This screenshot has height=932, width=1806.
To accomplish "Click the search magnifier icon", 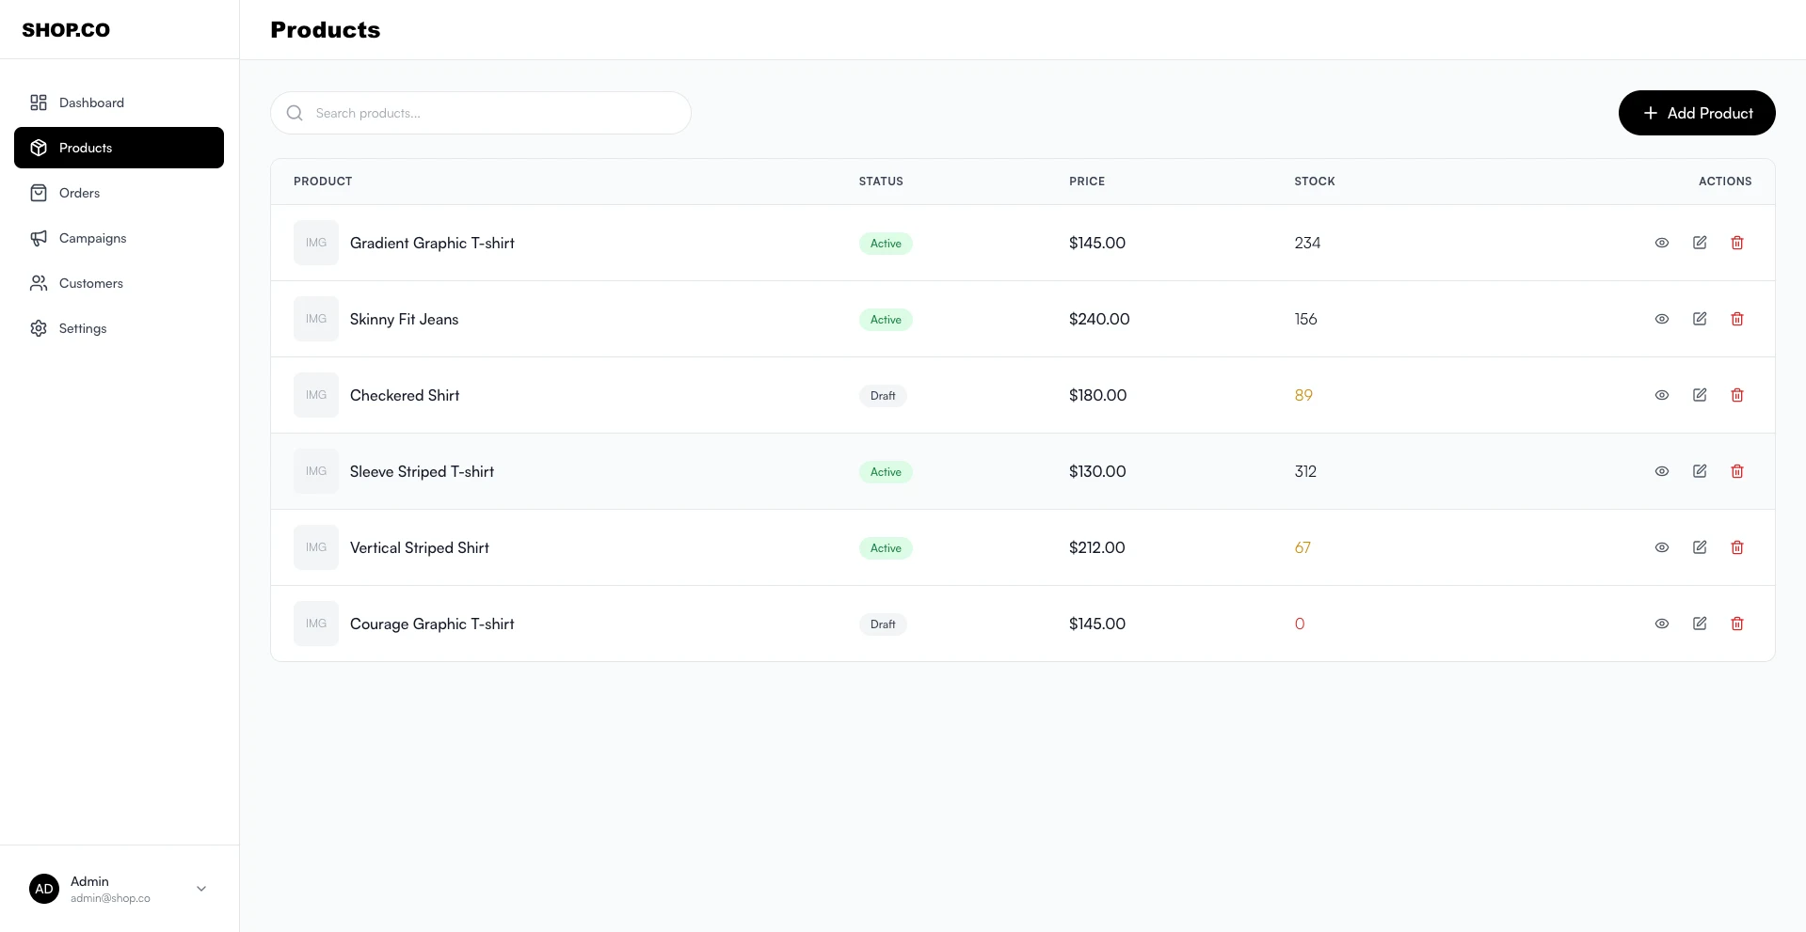I will pos(295,113).
